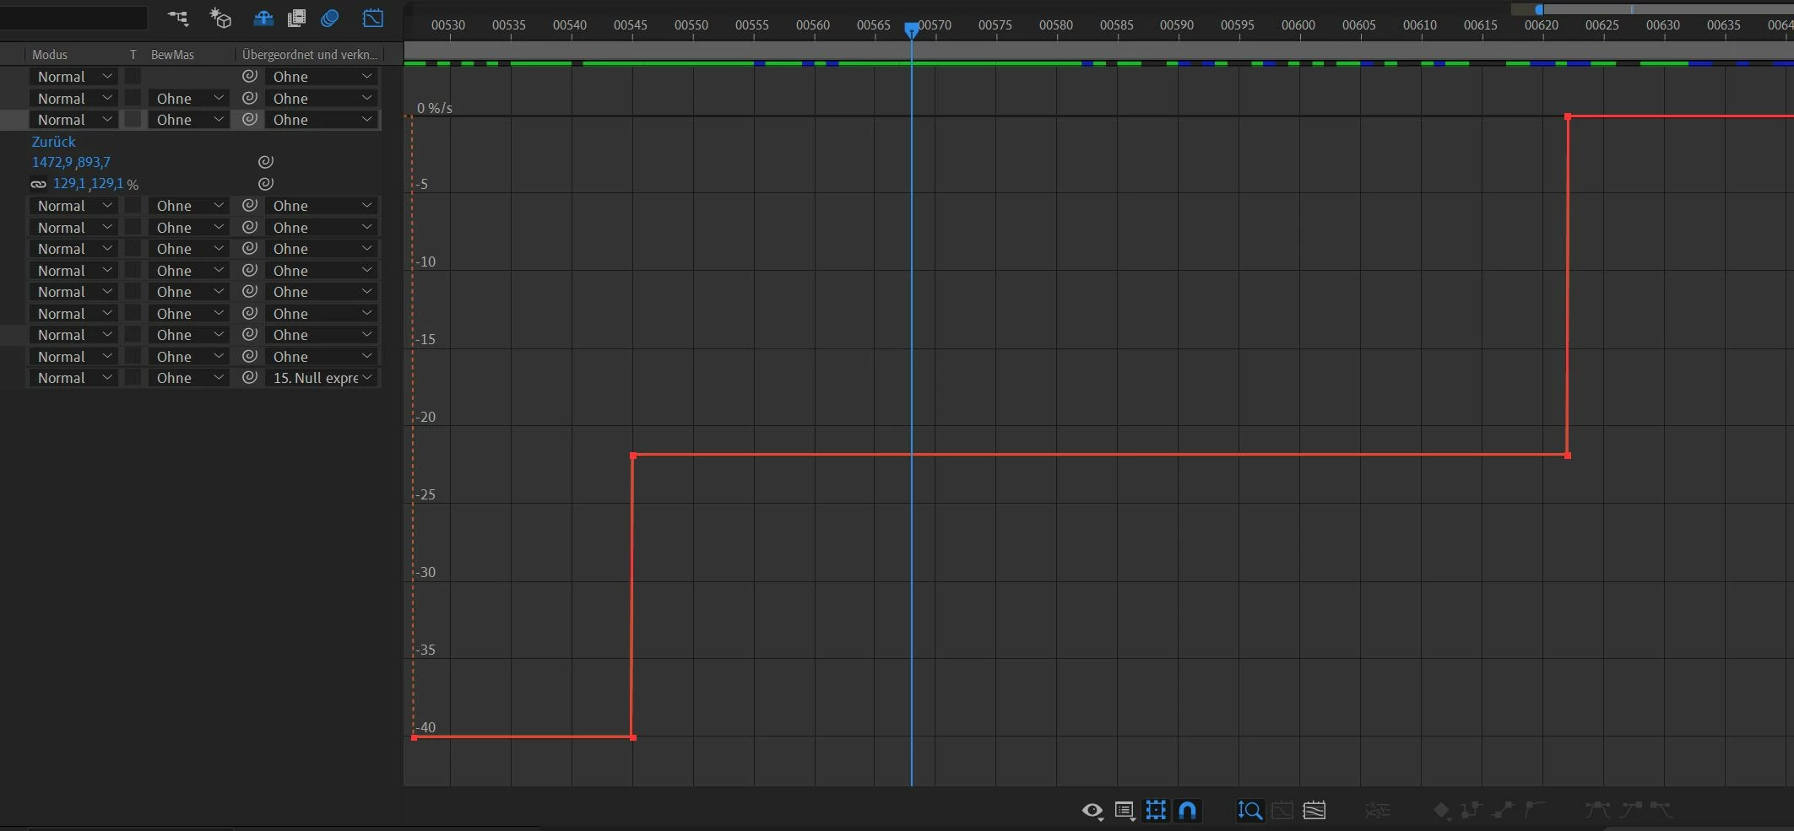1794x831 pixels.
Task: Click the fit all graphs to view icon
Action: [1314, 811]
